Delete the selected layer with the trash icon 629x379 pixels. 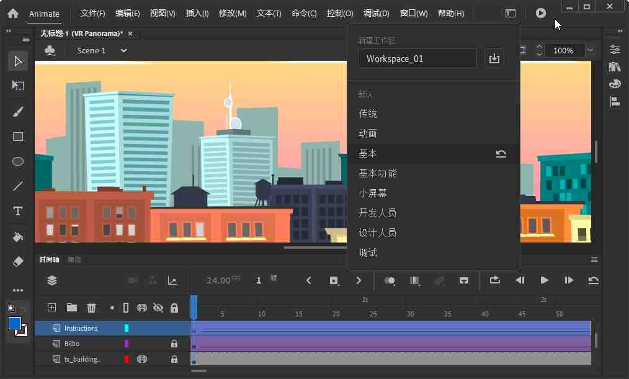[x=91, y=307]
